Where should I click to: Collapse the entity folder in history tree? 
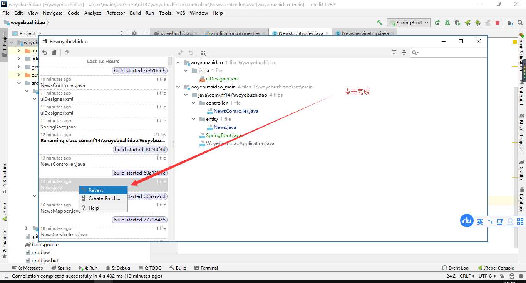pos(194,119)
